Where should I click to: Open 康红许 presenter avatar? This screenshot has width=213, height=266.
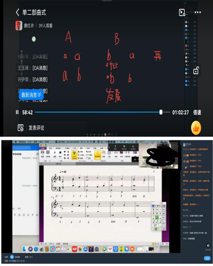(x=19, y=26)
